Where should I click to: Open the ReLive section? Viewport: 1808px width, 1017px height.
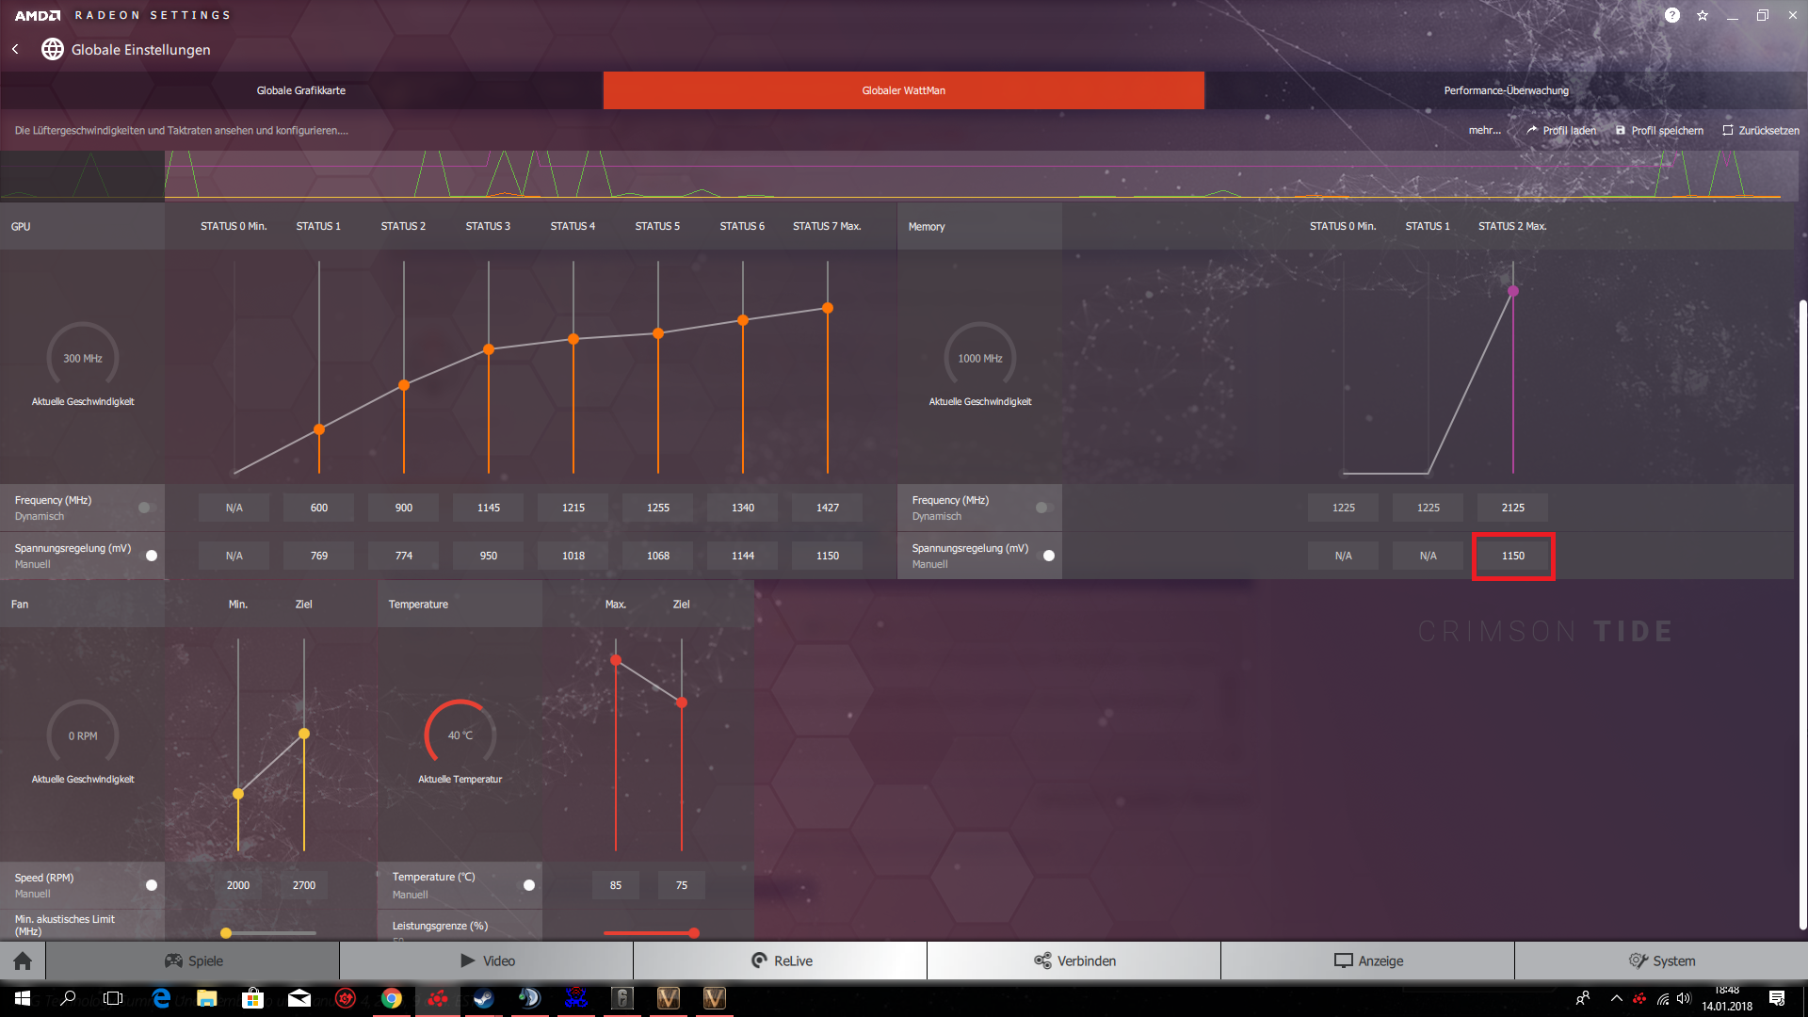[781, 960]
